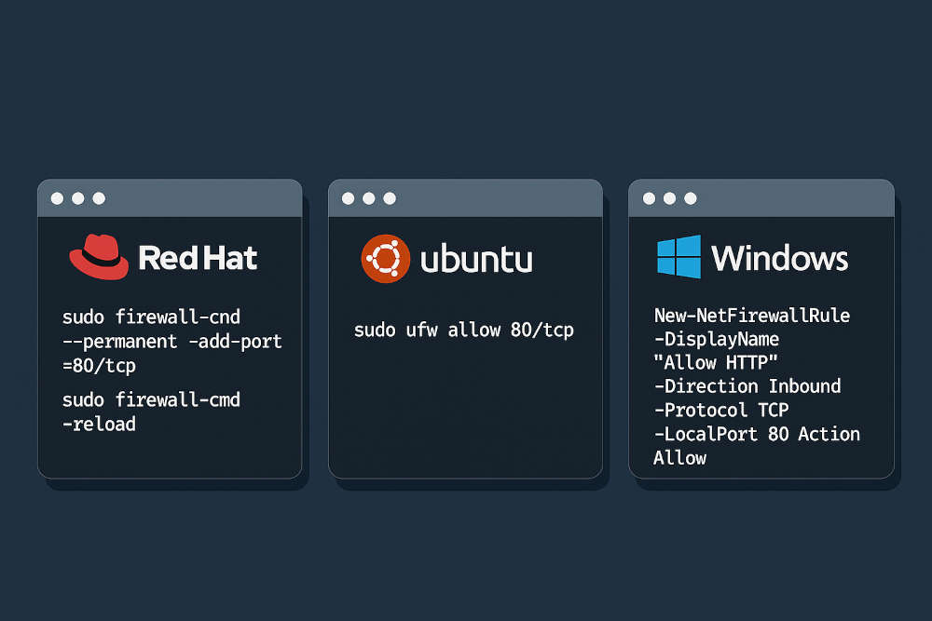
Task: Click the line "New-NetFirewallRule"
Action: tap(752, 316)
